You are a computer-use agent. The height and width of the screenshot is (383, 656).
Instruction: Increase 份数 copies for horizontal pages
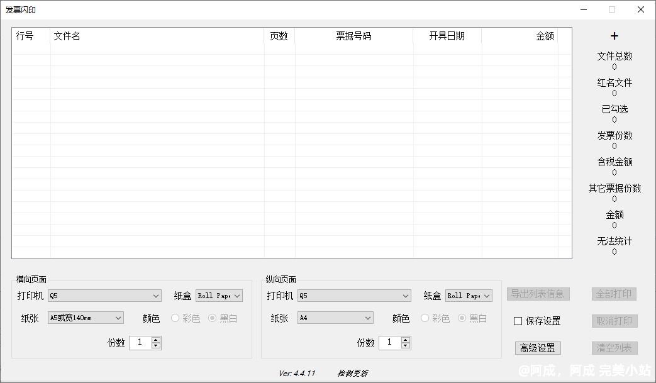(155, 340)
